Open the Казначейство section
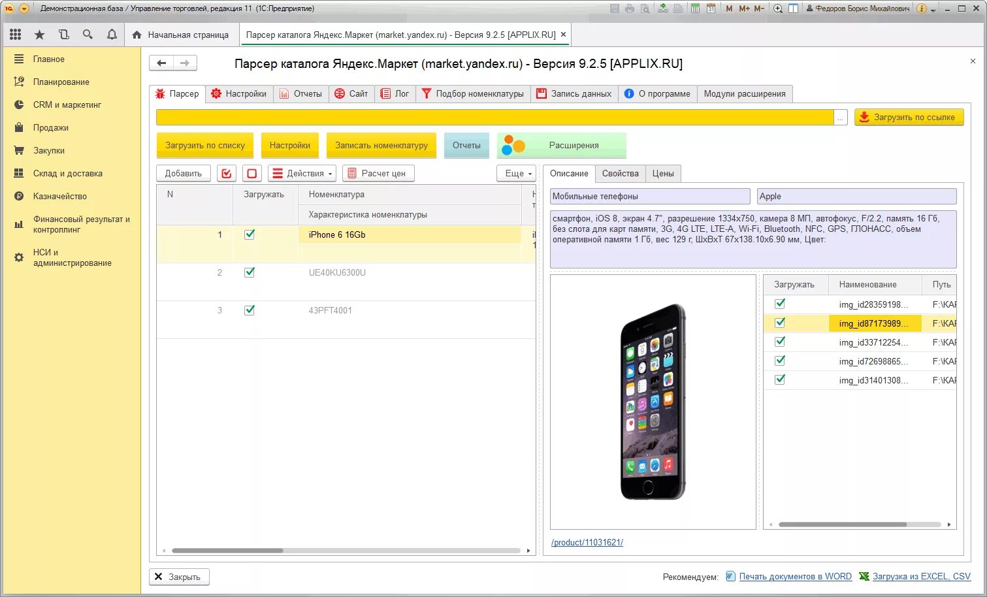Viewport: 987px width, 597px height. pos(60,196)
